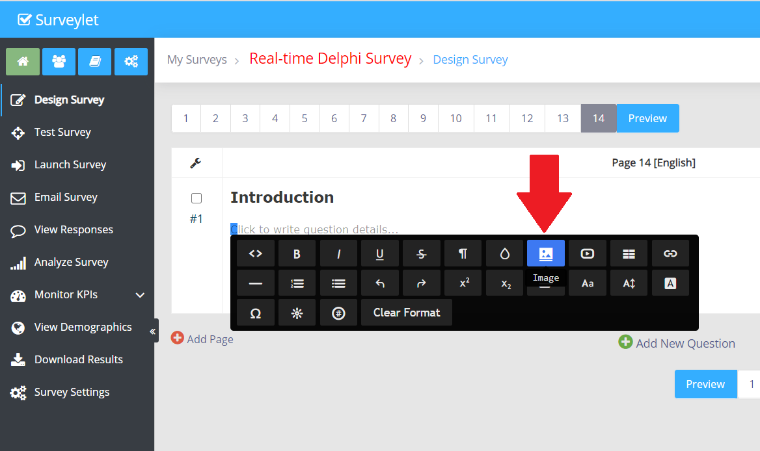Open the text color droplet tool
Viewport: 760px width, 451px height.
pos(504,253)
